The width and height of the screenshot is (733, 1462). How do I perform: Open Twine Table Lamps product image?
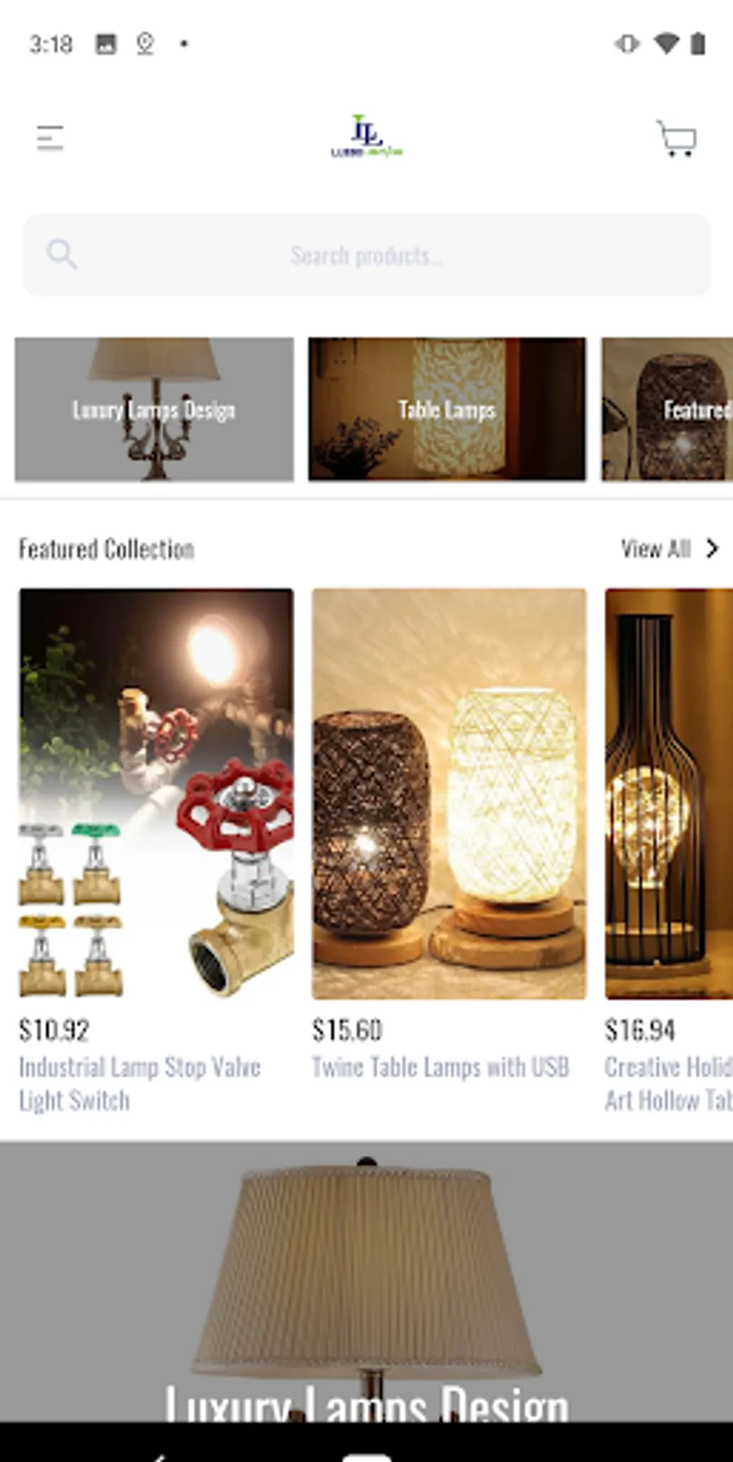(x=449, y=793)
